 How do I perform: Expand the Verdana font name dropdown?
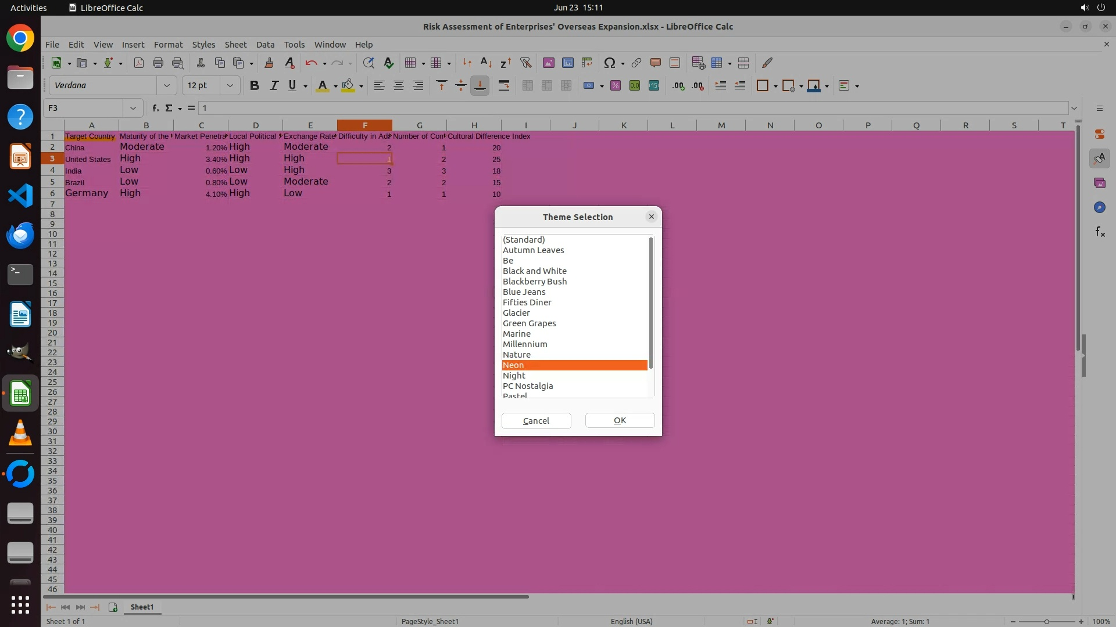[167, 86]
